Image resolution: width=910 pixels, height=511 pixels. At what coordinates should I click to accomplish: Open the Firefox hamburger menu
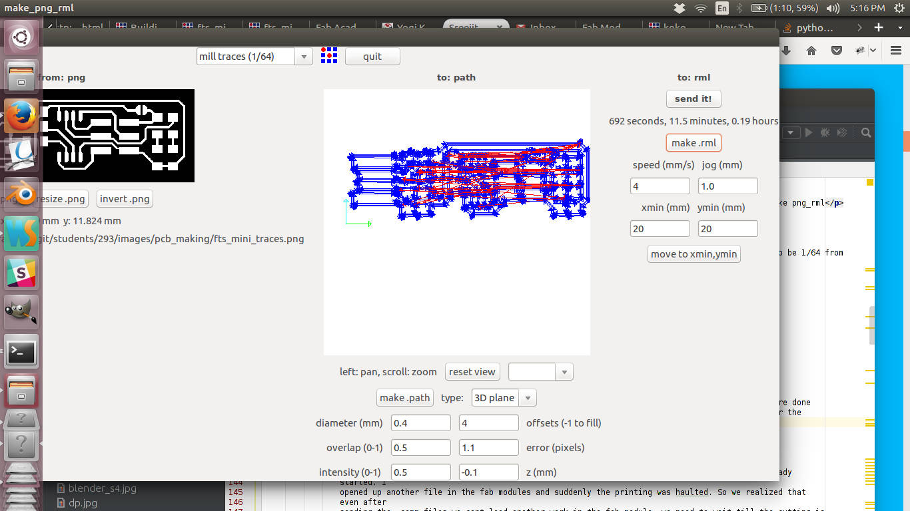pyautogui.click(x=895, y=51)
